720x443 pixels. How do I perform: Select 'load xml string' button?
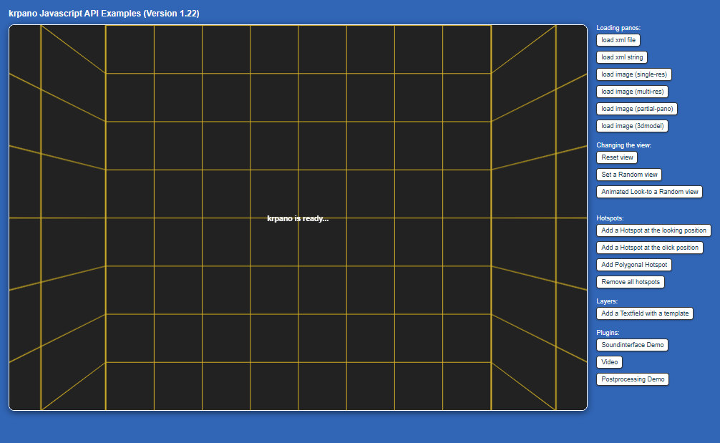[622, 57]
